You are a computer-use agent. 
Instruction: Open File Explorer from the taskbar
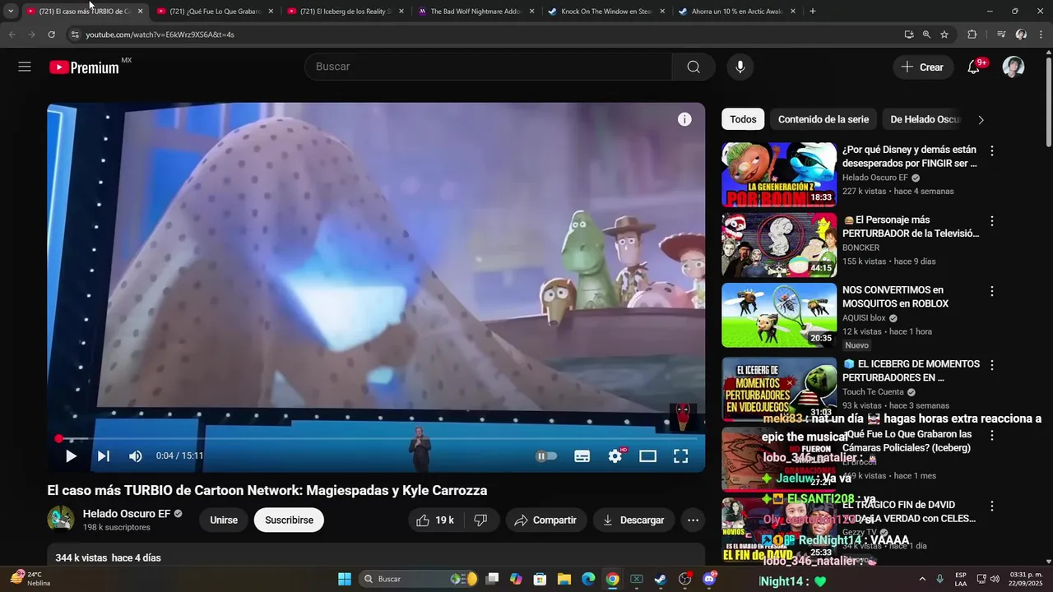coord(564,579)
